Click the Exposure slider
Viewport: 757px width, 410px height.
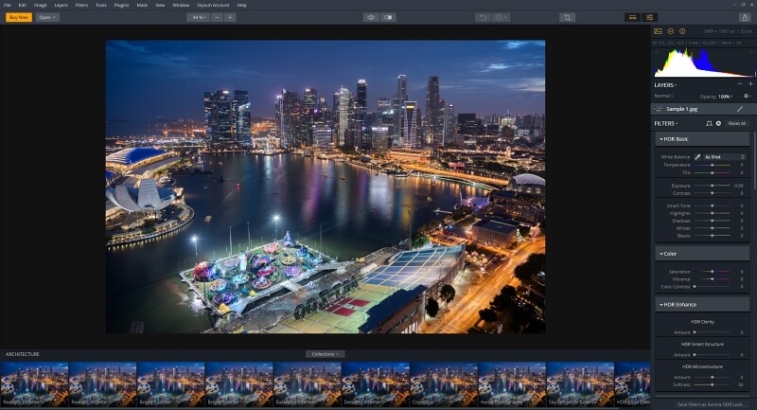pos(713,186)
